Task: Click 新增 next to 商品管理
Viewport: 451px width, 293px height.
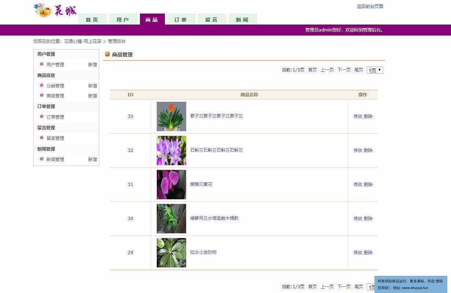Action: click(93, 96)
